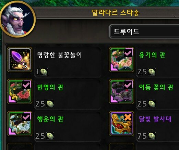Click the night elf vendor portrait
Image resolution: width=179 pixels, height=150 pixels.
coord(18,19)
